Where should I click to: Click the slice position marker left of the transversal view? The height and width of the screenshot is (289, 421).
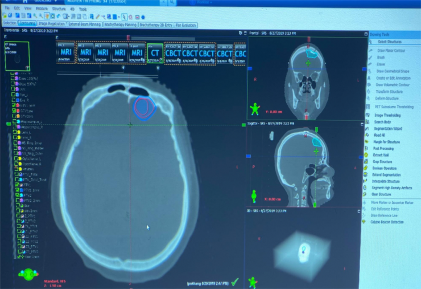[x=8, y=123]
